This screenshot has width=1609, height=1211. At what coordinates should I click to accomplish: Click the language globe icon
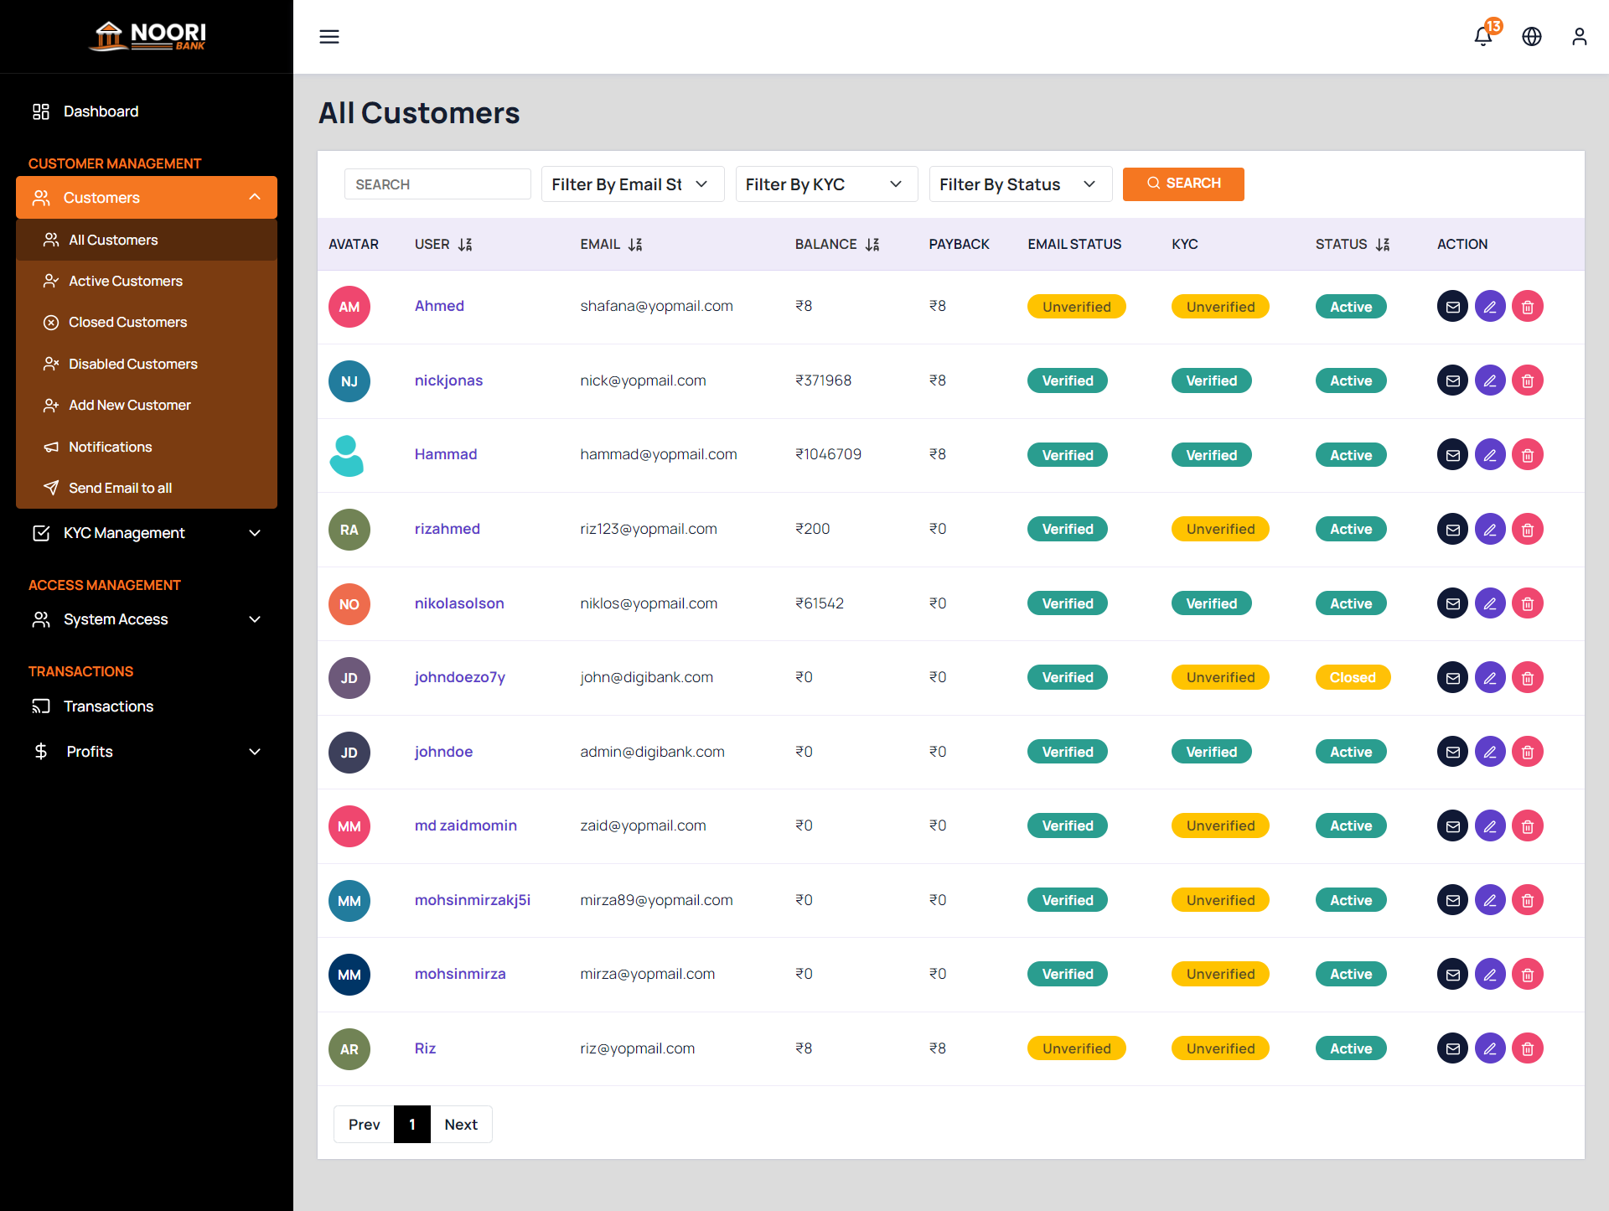point(1531,37)
